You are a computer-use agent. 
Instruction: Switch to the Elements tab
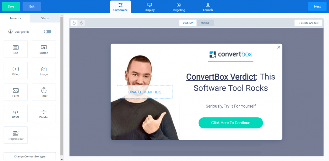[x=15, y=18]
